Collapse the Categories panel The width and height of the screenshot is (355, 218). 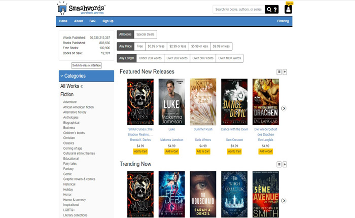click(62, 76)
